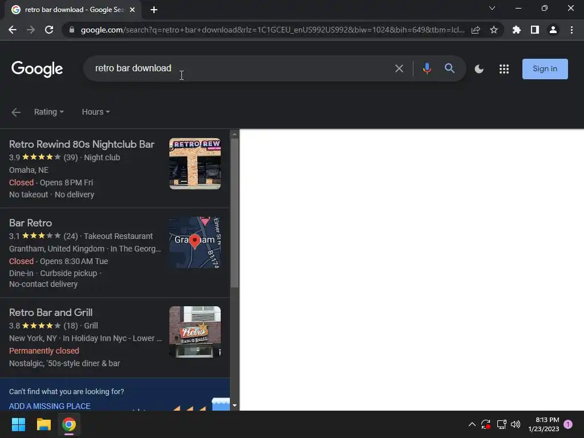This screenshot has height=438, width=584.
Task: Click in the search query field
Action: tap(238, 68)
